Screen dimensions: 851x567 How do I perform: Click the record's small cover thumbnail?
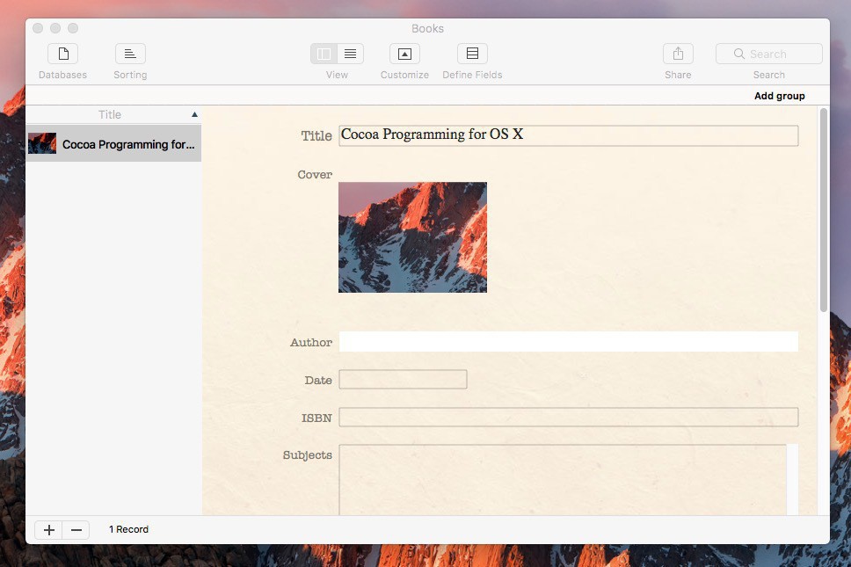42,144
